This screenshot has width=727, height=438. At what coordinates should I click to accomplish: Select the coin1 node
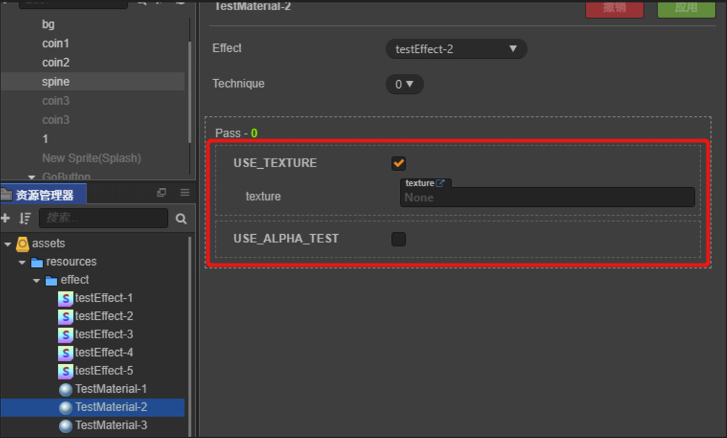(x=55, y=43)
